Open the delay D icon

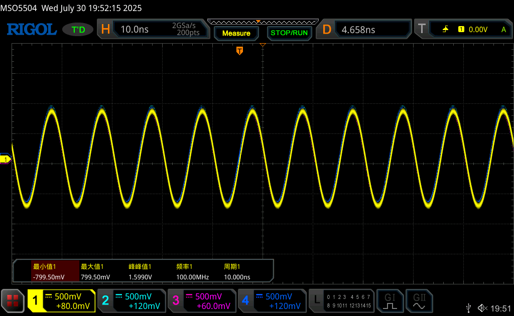326,30
